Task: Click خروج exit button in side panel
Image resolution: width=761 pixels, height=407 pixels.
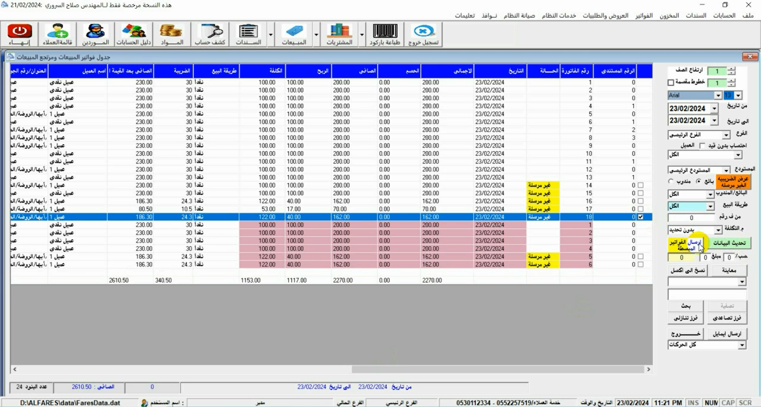Action: (x=686, y=334)
